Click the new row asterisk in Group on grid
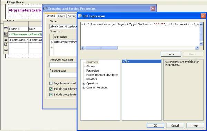The height and width of the screenshot is (131, 207). pyautogui.click(x=52, y=47)
